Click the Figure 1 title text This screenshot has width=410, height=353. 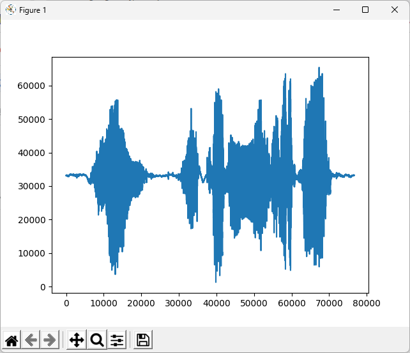click(33, 10)
